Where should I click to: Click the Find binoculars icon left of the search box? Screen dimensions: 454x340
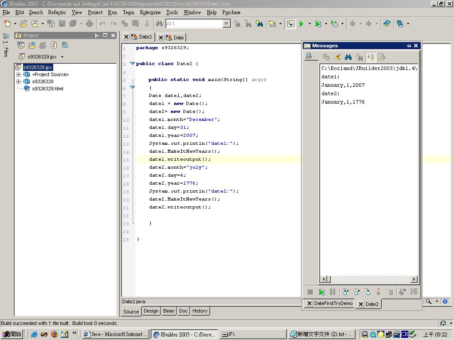[159, 23]
